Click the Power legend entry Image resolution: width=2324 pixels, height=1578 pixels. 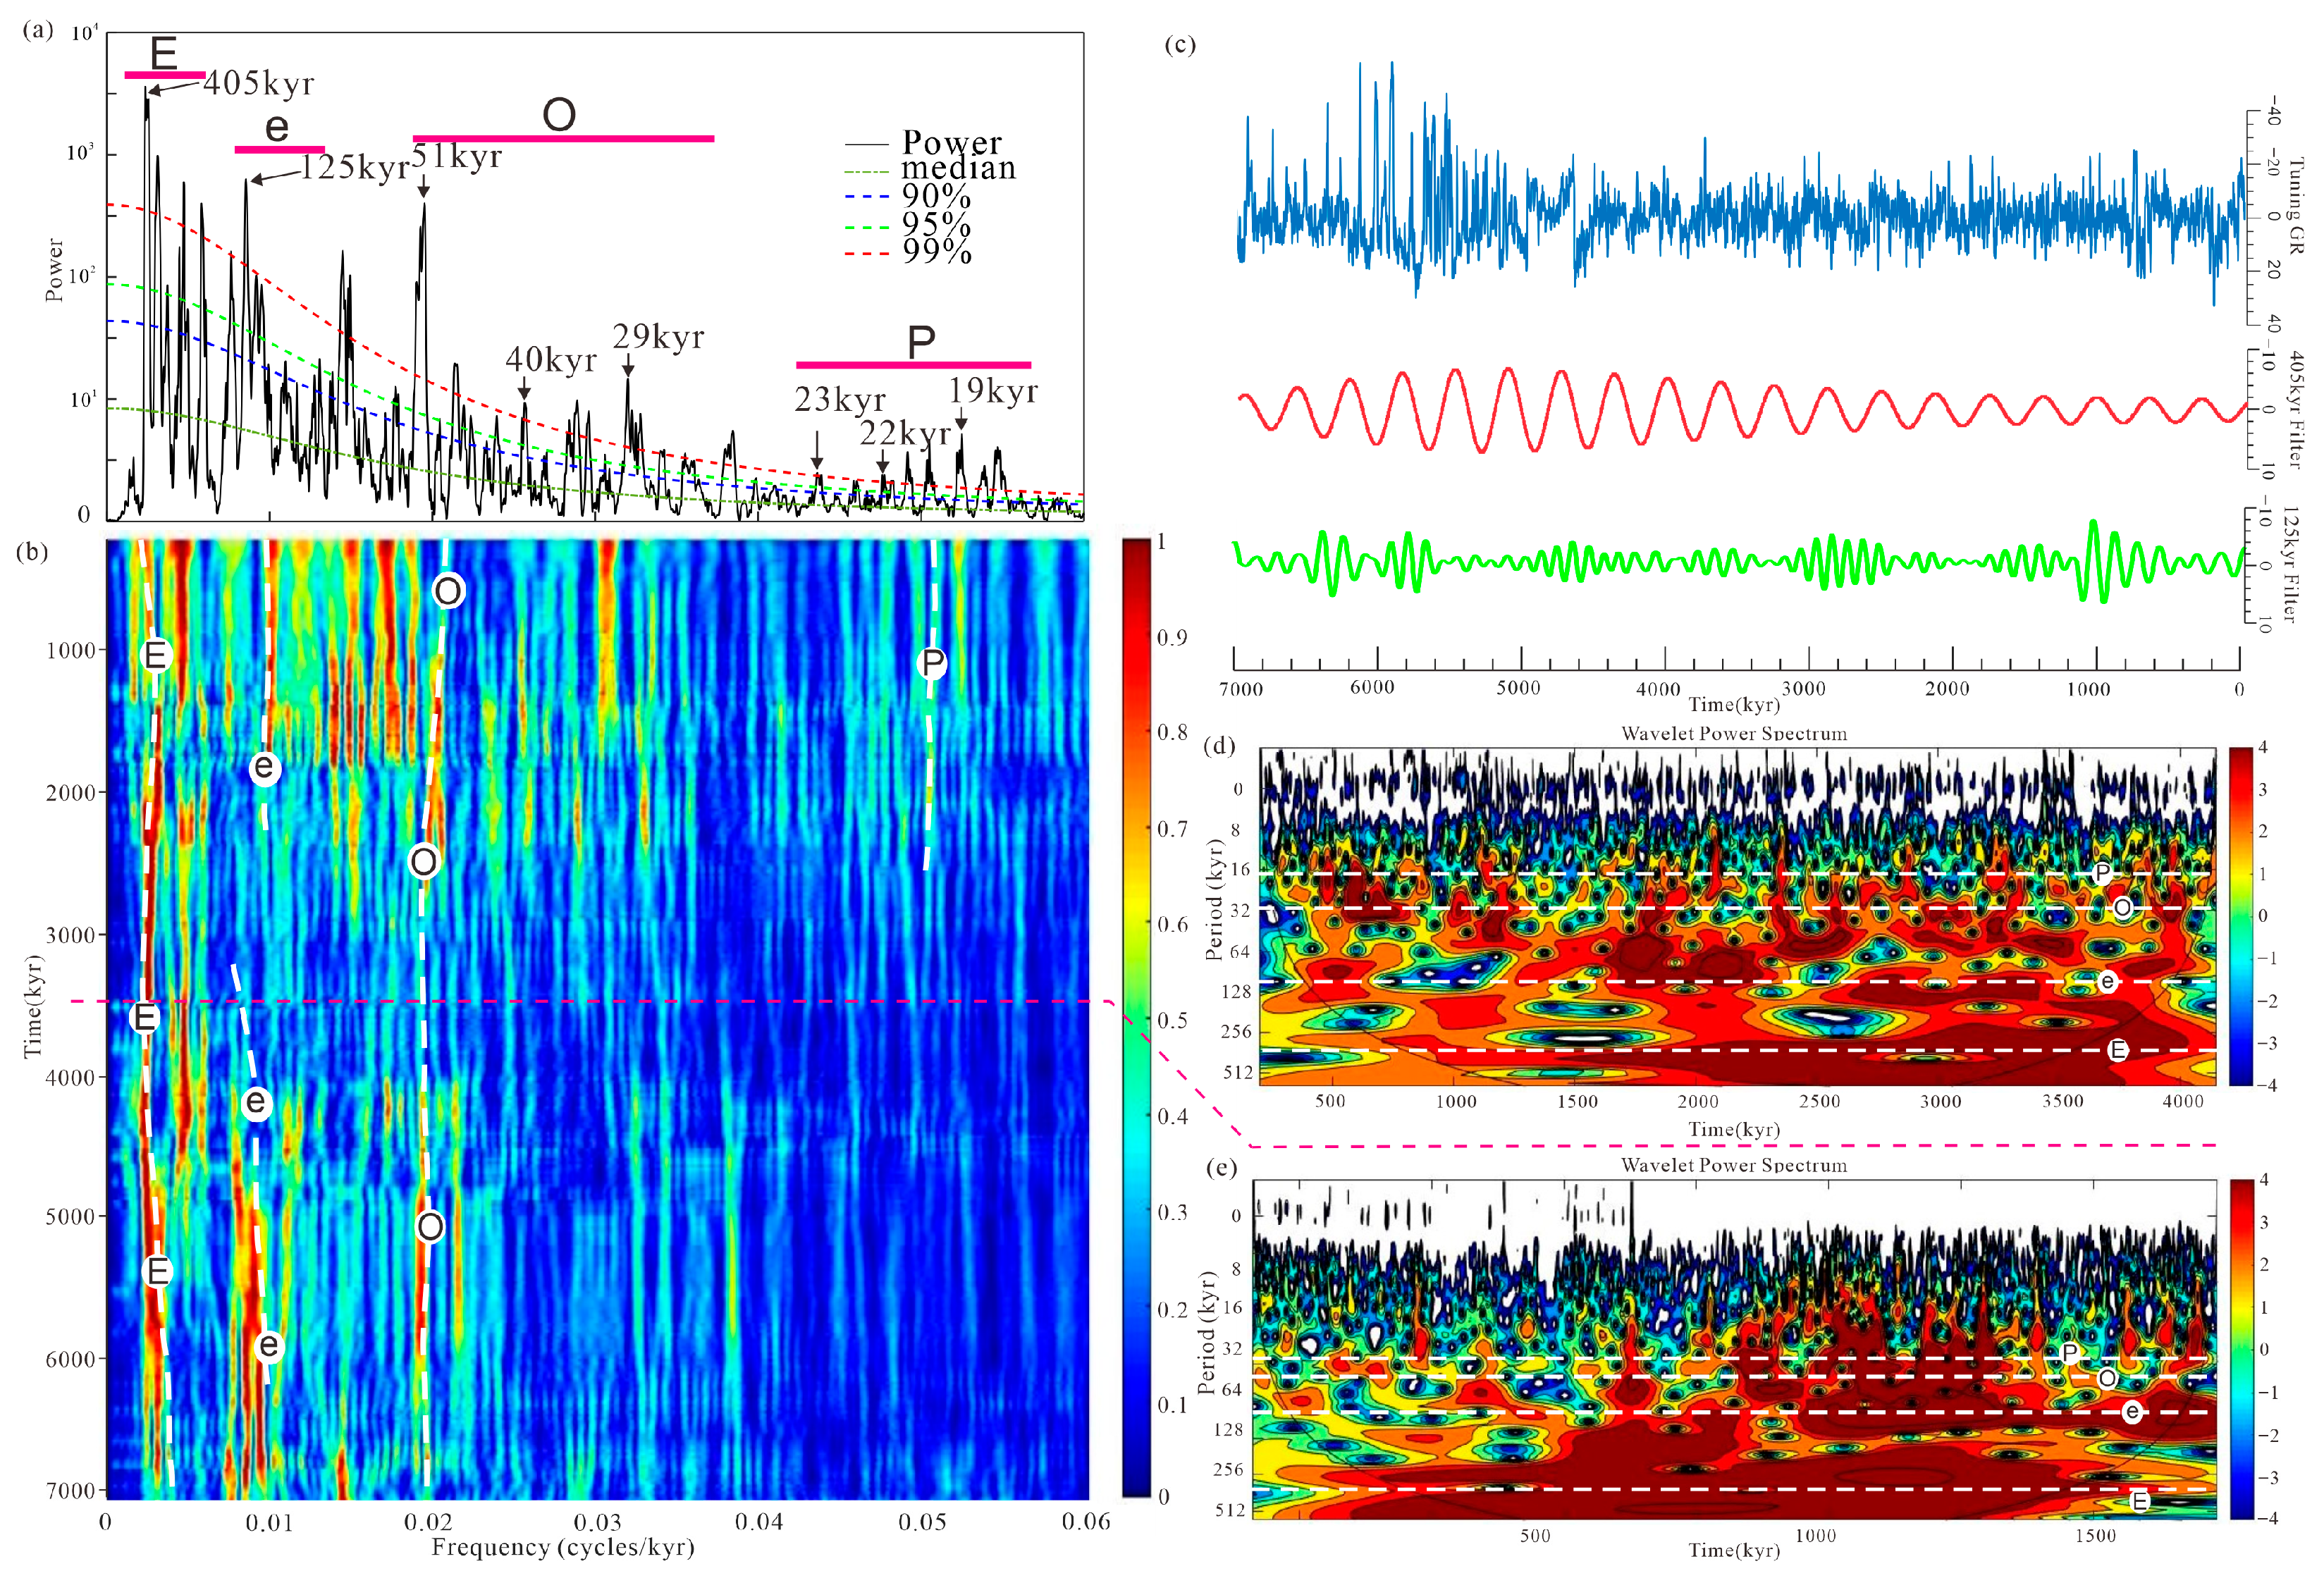point(950,143)
